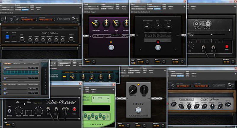Turn the Depth knob on the Flanger
Screen dimensions: 237x128
[x=106, y=24]
